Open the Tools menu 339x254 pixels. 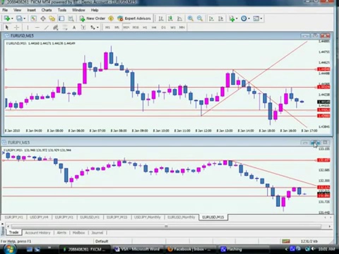[62, 10]
